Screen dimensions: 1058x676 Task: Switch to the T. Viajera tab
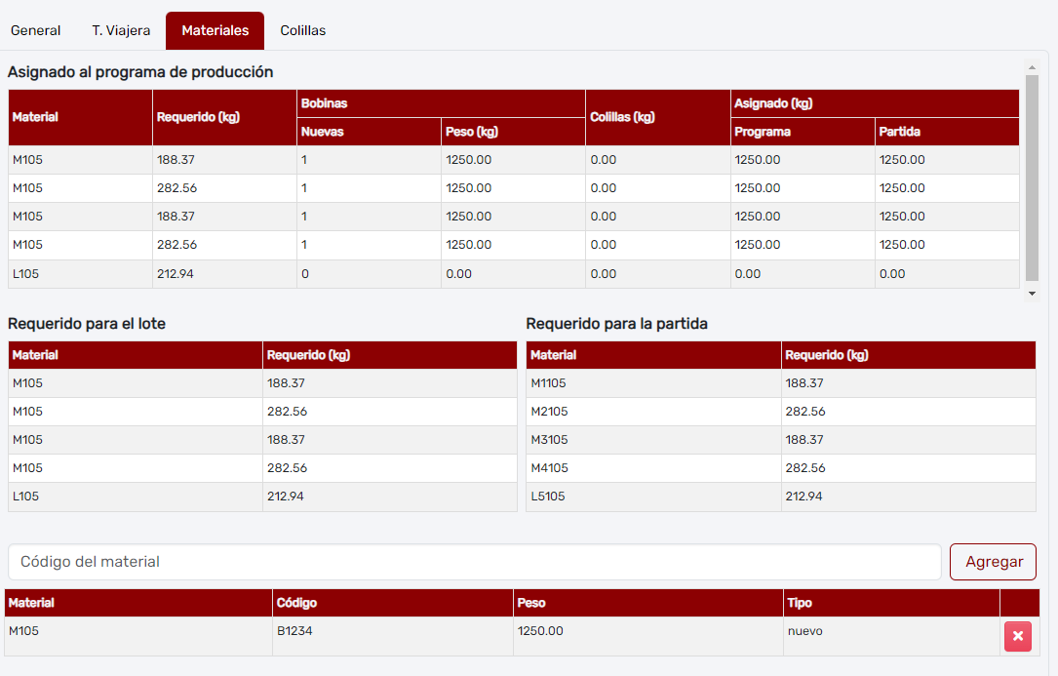tap(121, 30)
